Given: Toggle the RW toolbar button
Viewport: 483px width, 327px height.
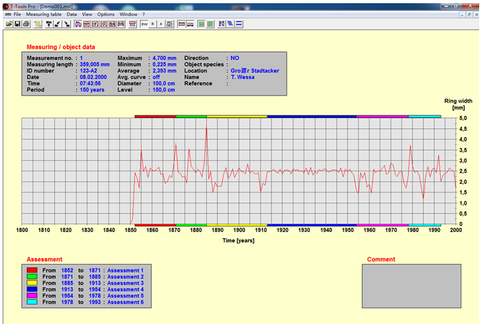Looking at the screenshot, I should coord(144,24).
